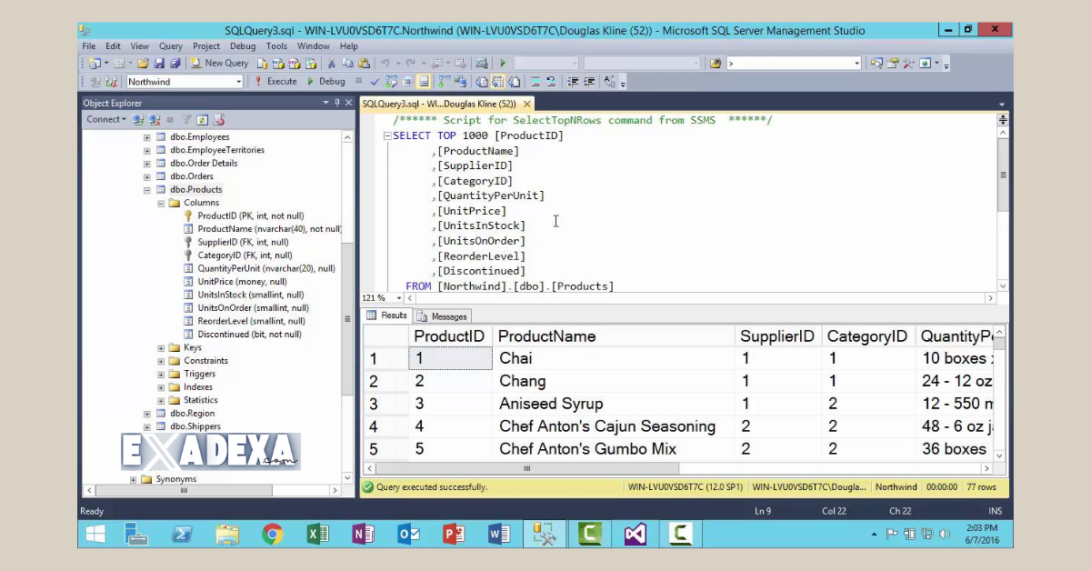The height and width of the screenshot is (571, 1091).
Task: Expand the dbo.Orders table node
Action: click(x=147, y=175)
